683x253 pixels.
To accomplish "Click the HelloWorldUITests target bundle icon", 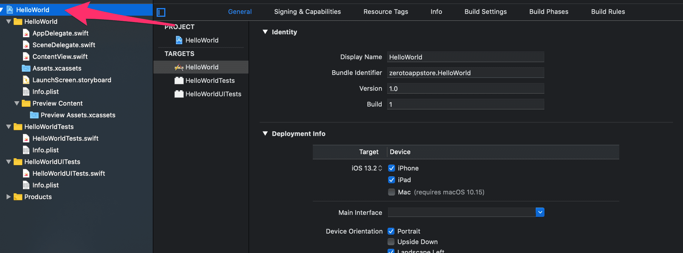I will tap(179, 94).
